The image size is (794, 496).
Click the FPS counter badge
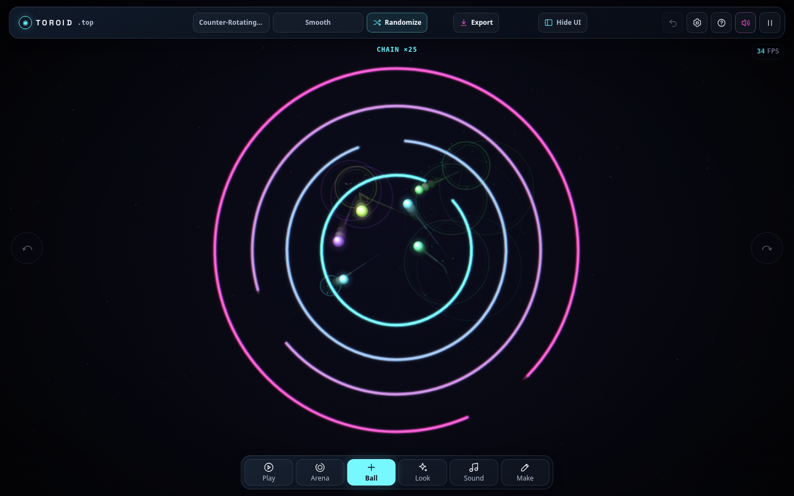[768, 51]
